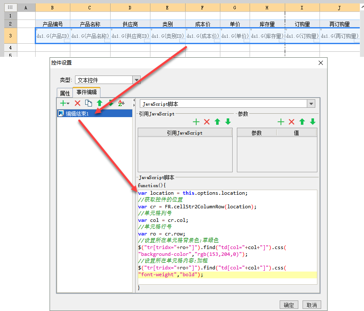Click the 引用JavaScript table header
364x311 pixels.
pyautogui.click(x=185, y=133)
